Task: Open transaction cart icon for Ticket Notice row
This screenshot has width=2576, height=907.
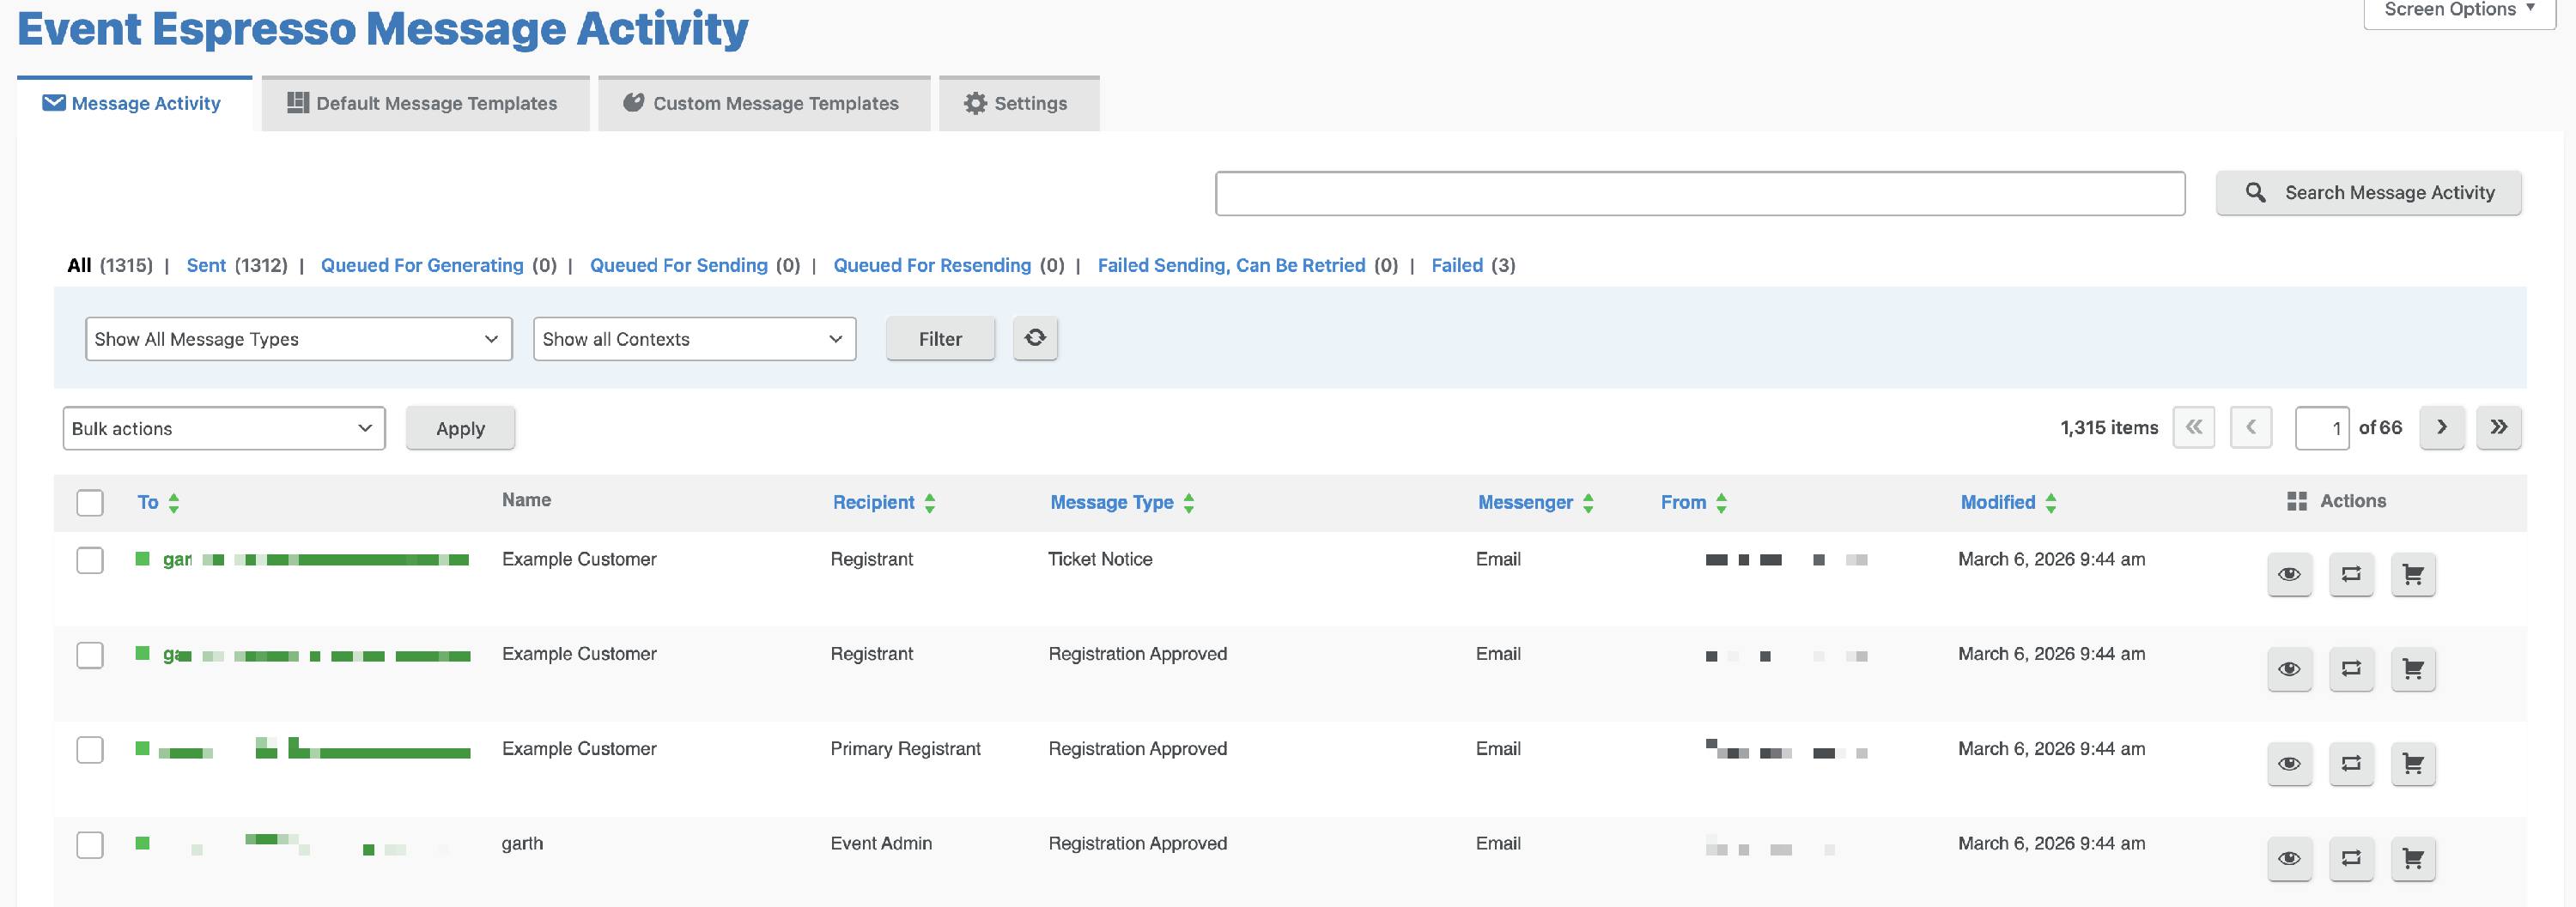Action: pyautogui.click(x=2412, y=574)
